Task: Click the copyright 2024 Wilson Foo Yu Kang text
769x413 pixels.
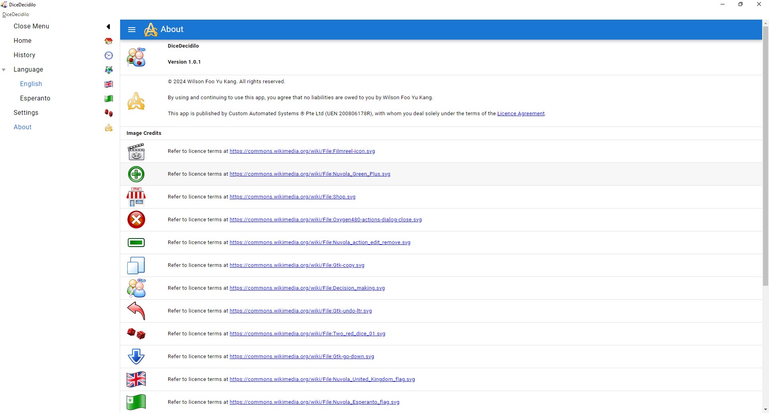Action: point(226,82)
